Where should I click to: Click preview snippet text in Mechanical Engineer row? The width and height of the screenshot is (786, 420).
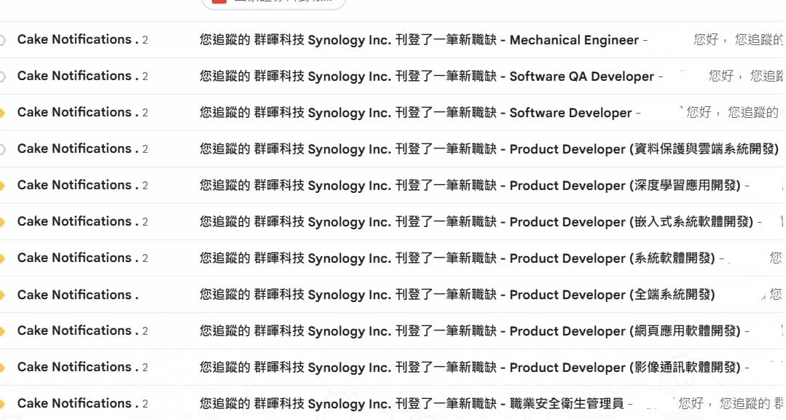point(737,40)
